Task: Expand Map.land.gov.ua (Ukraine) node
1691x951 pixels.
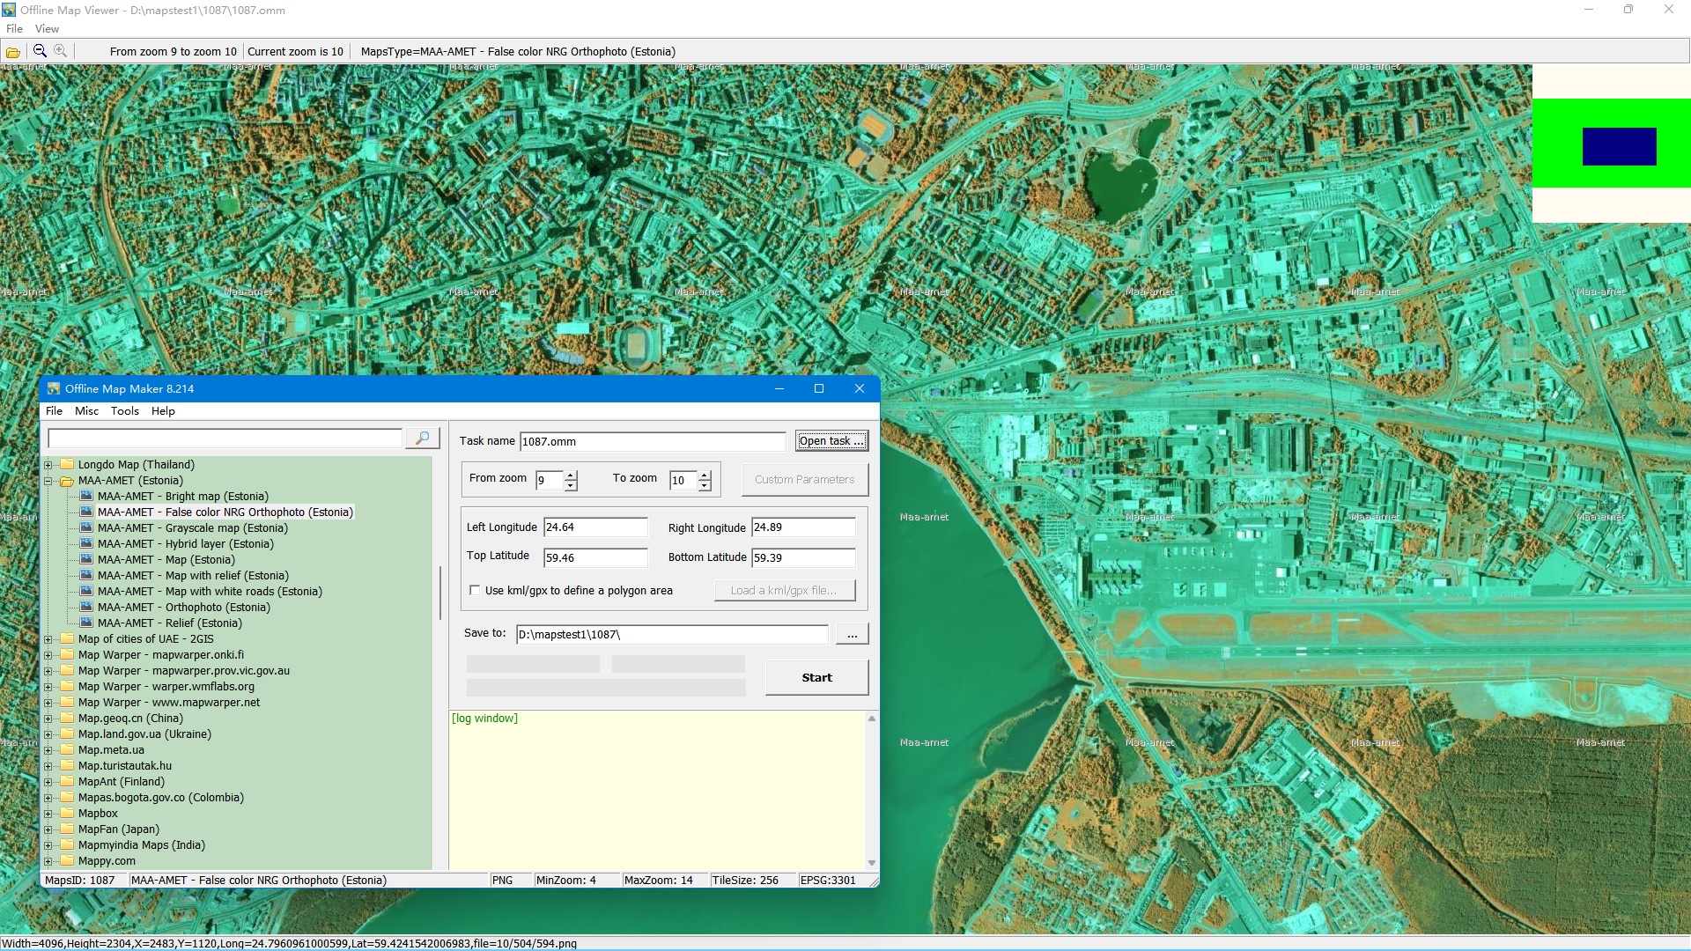Action: [x=48, y=734]
